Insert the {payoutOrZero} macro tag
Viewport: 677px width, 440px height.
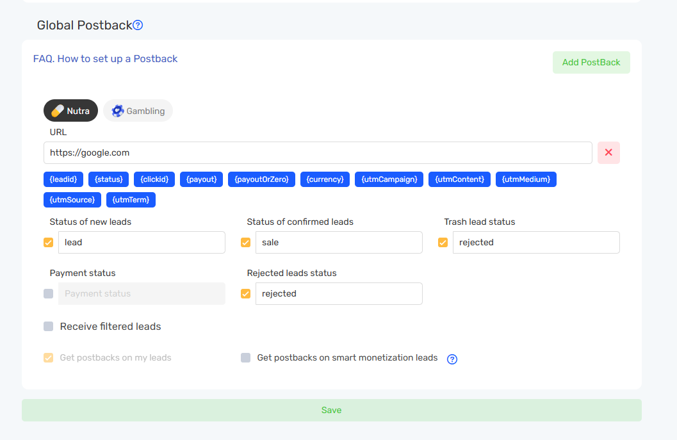(x=261, y=179)
